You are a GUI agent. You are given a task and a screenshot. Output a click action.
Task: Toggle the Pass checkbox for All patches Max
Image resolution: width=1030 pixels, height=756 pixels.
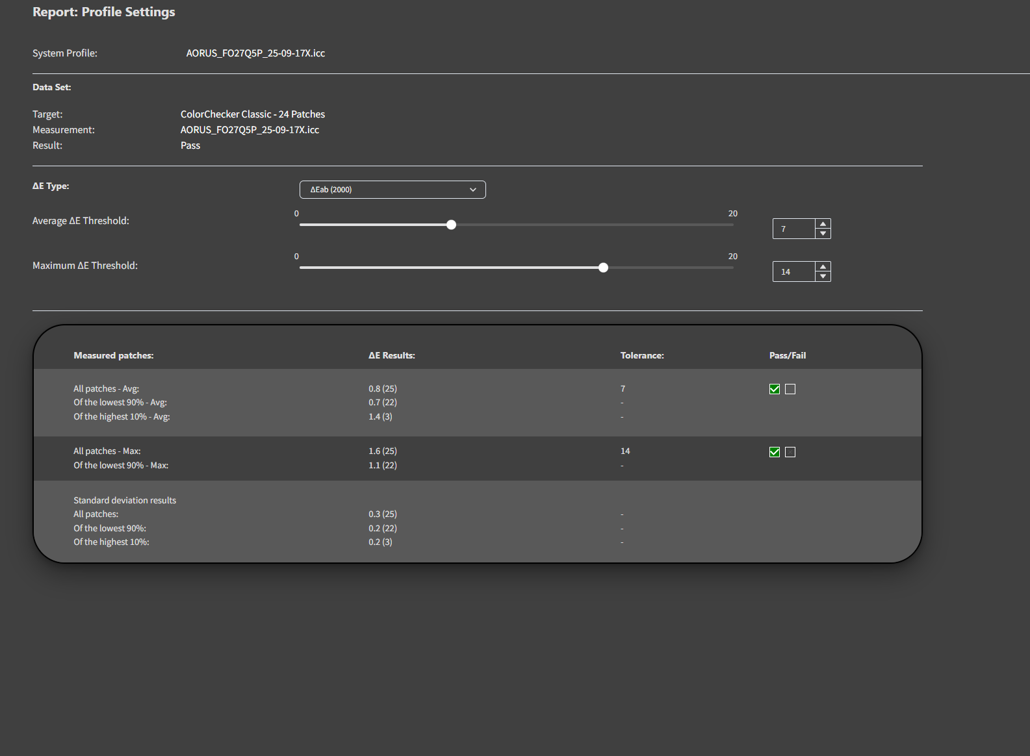coord(775,452)
